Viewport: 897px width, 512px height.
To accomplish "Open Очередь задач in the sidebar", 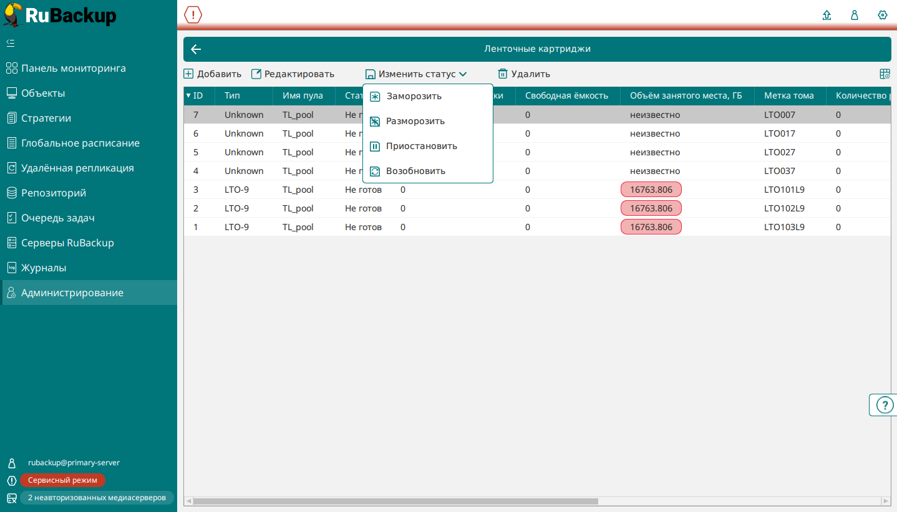I will [x=58, y=218].
